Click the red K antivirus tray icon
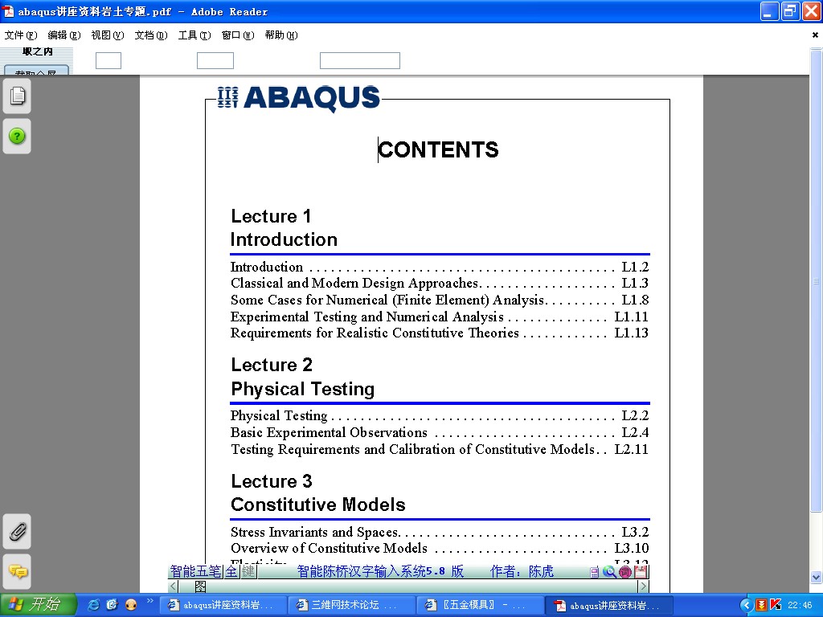823x617 pixels. tap(776, 605)
